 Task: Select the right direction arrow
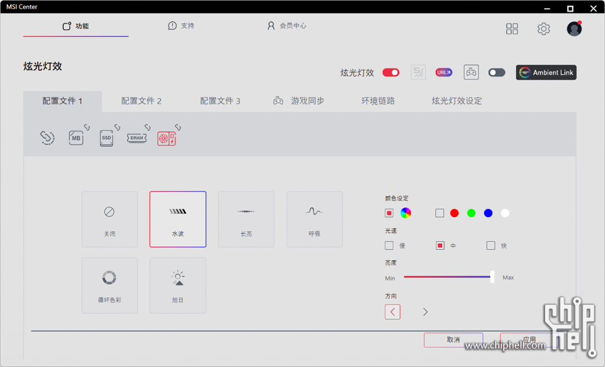[x=425, y=312]
